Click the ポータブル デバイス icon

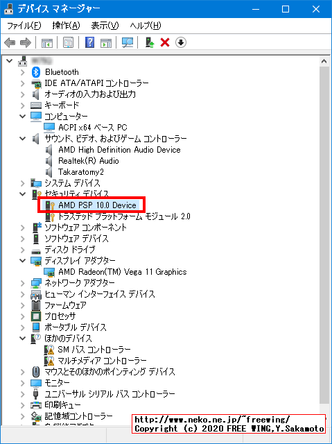[36, 327]
